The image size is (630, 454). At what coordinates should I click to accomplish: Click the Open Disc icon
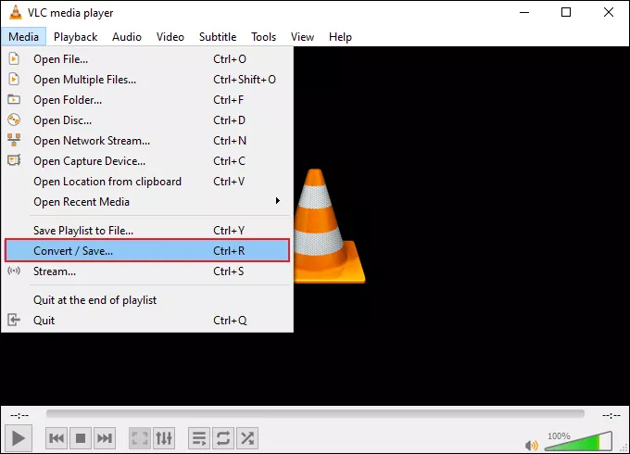coord(14,120)
